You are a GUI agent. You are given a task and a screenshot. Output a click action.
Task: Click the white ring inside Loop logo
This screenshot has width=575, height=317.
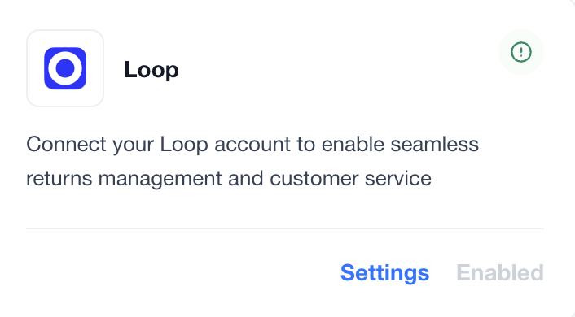[65, 68]
